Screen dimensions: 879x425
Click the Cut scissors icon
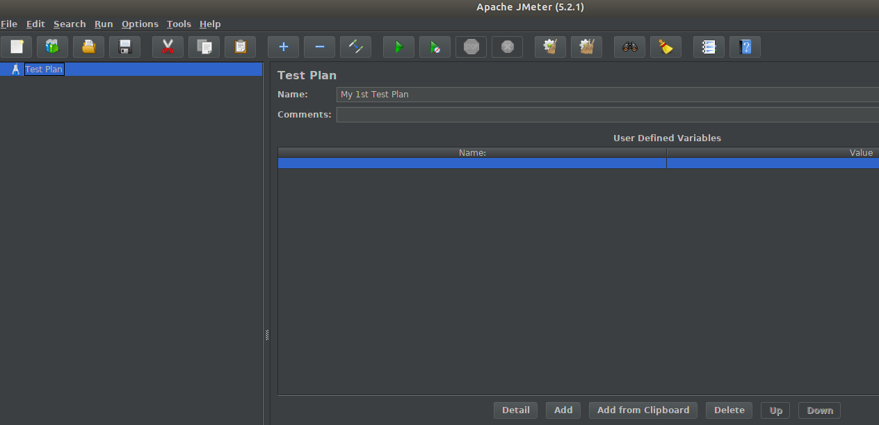[x=168, y=47]
